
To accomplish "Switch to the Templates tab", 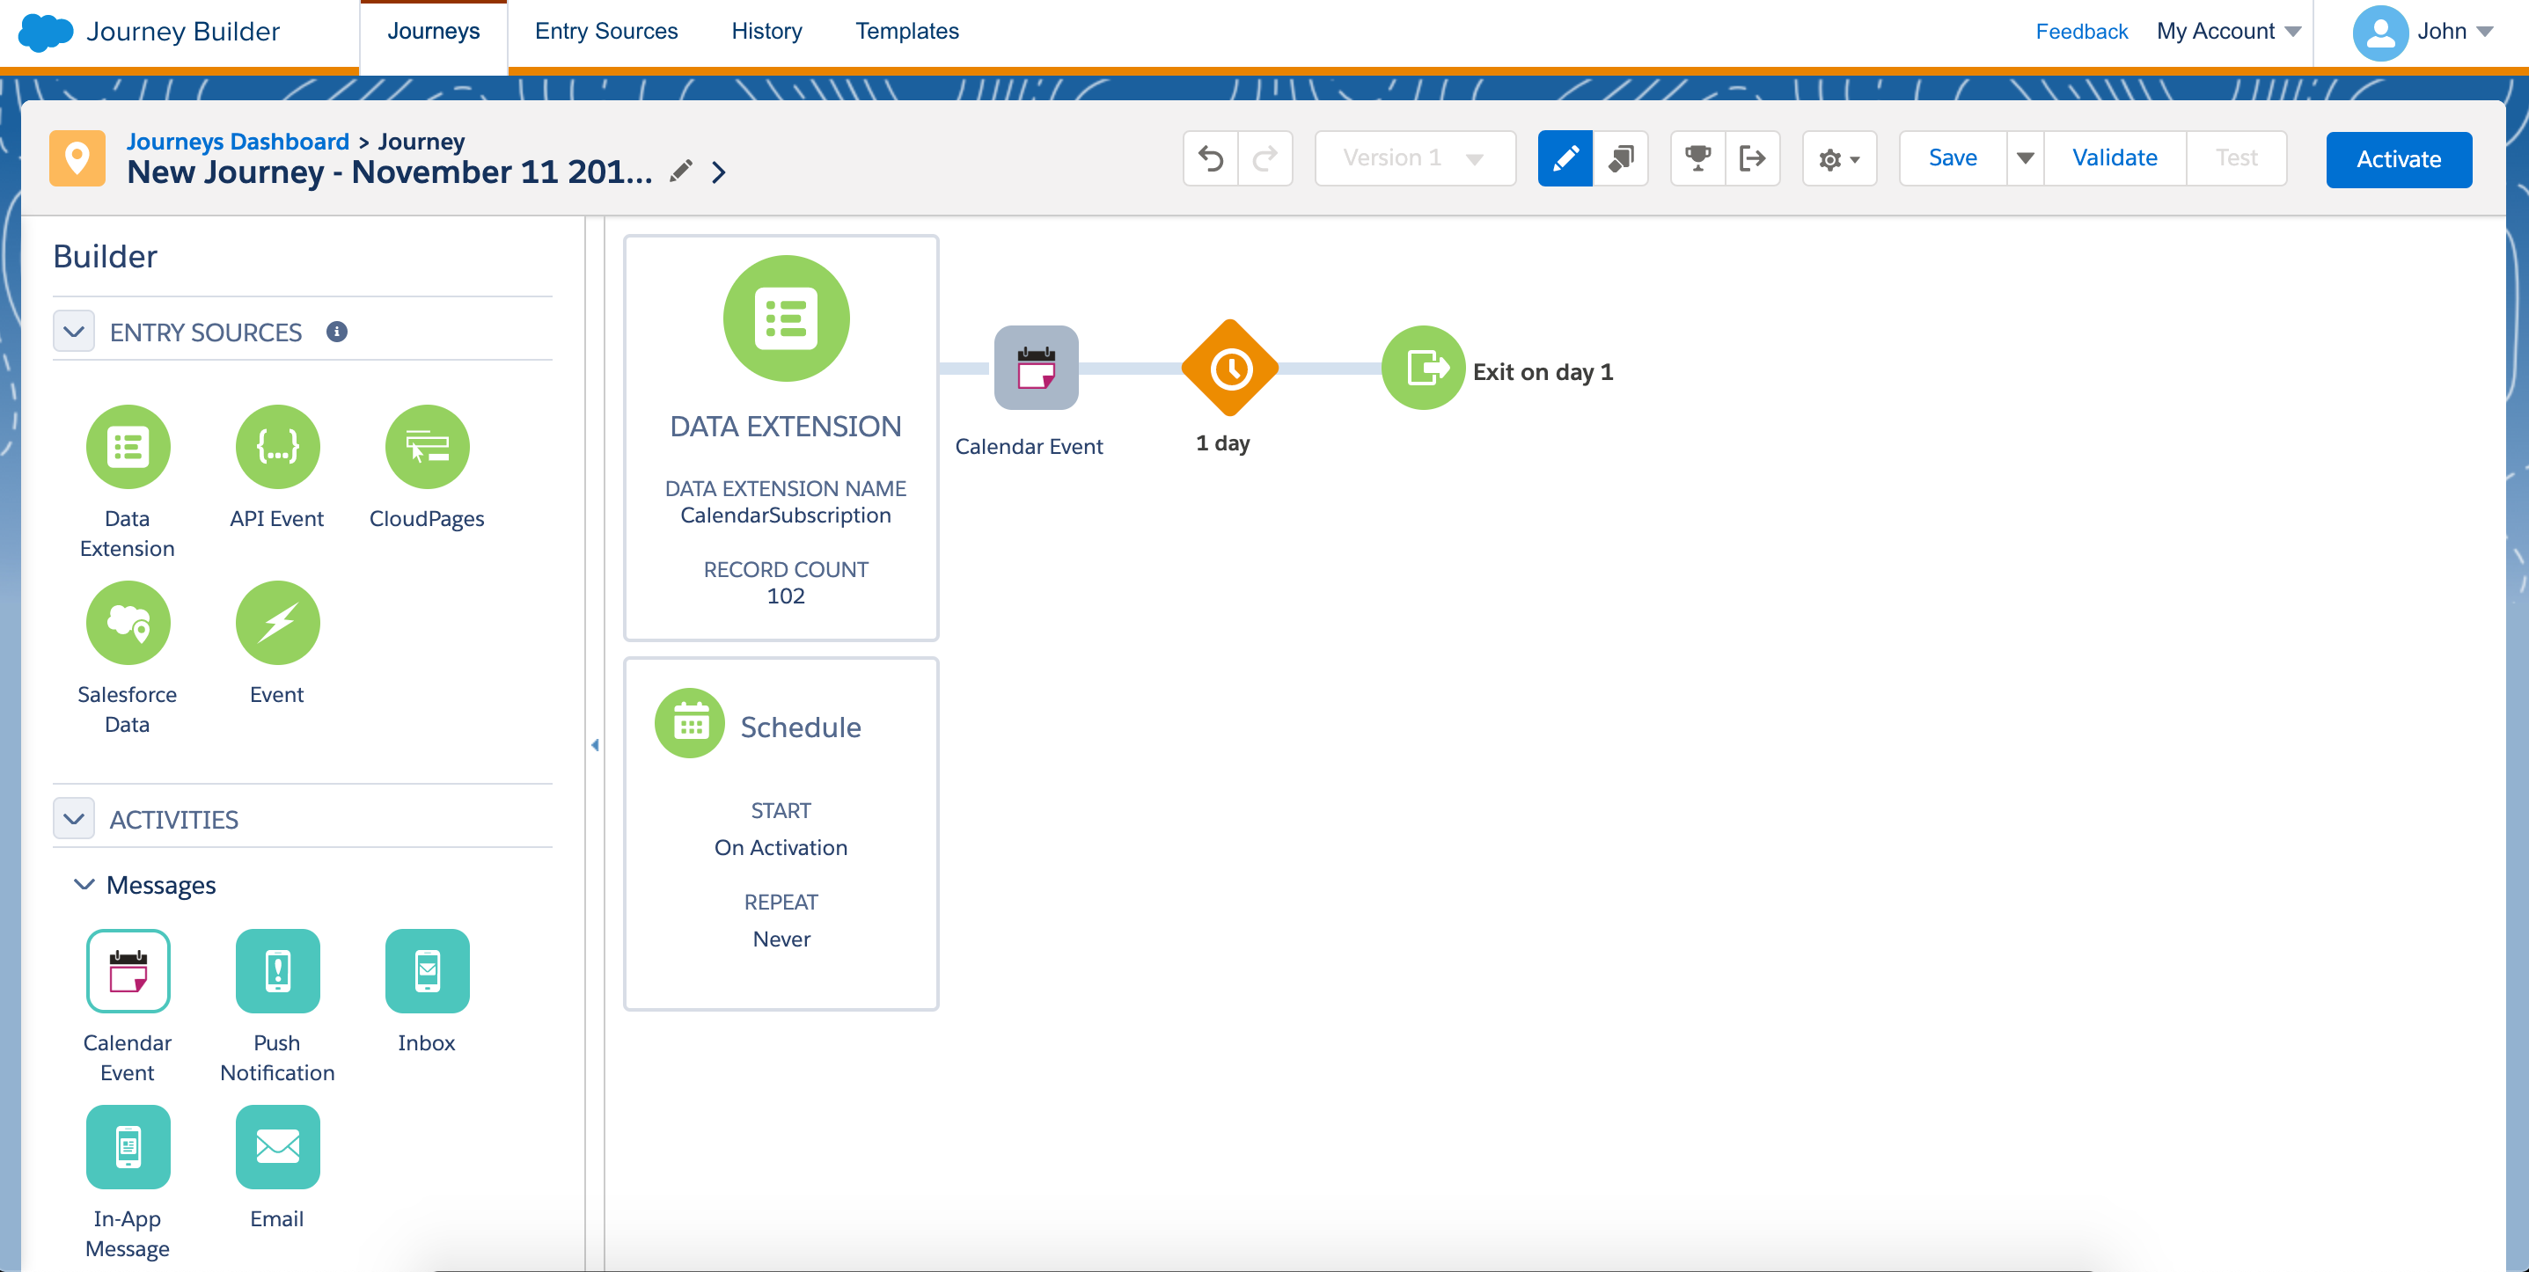I will tap(906, 32).
